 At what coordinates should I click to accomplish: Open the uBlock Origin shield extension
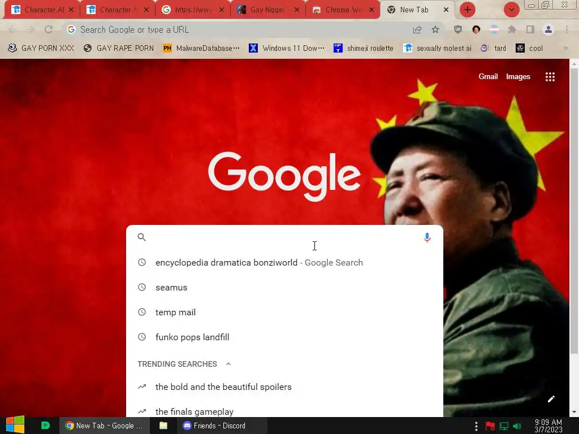point(458,29)
